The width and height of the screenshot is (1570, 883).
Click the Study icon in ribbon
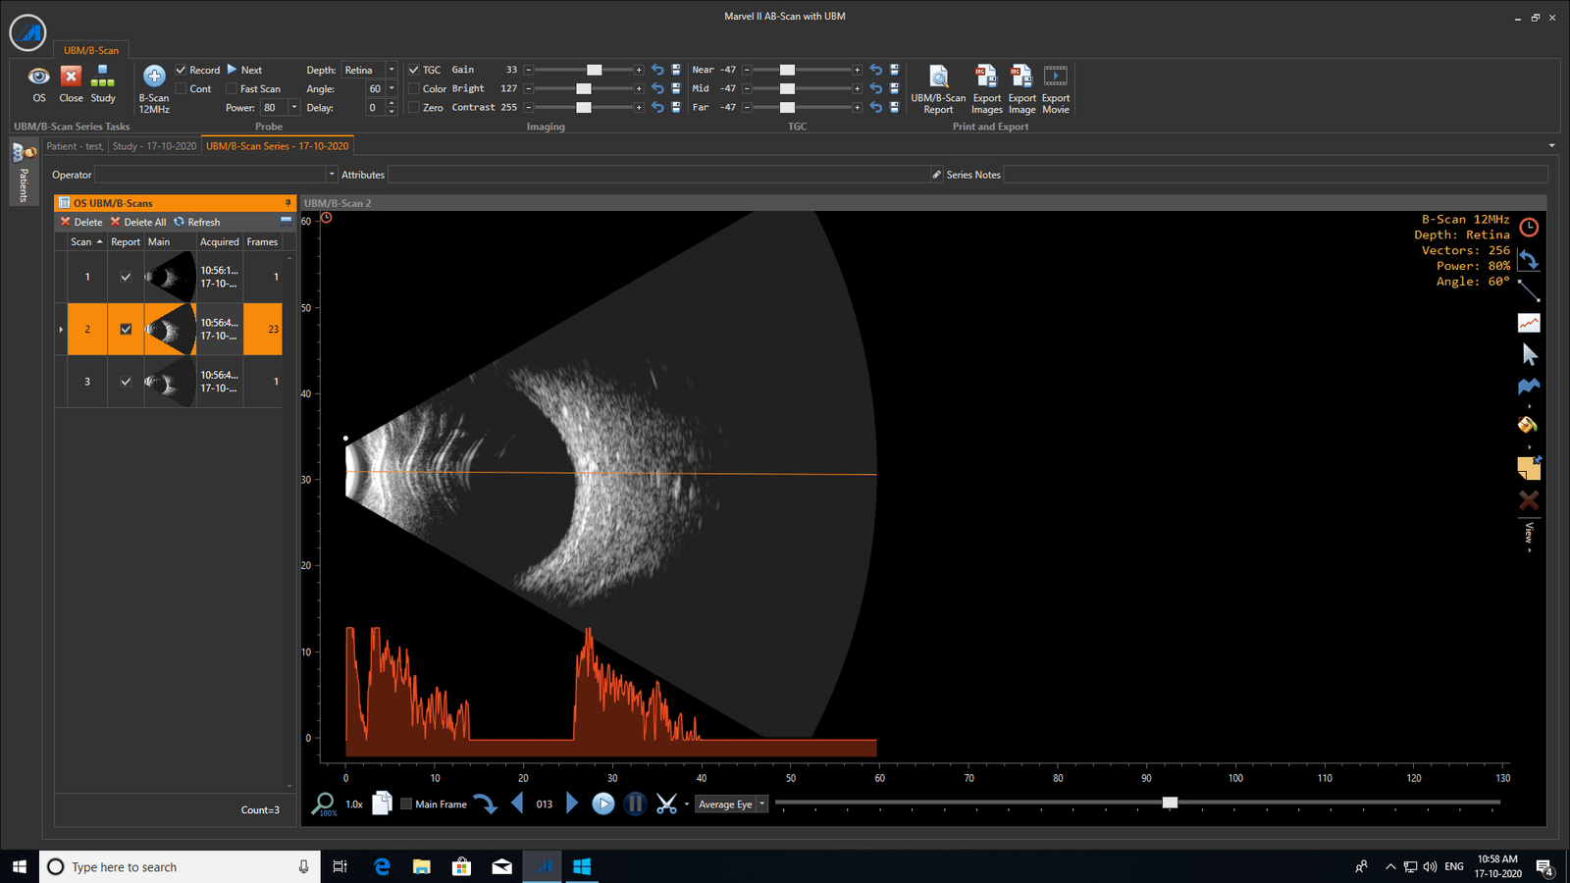pos(103,78)
